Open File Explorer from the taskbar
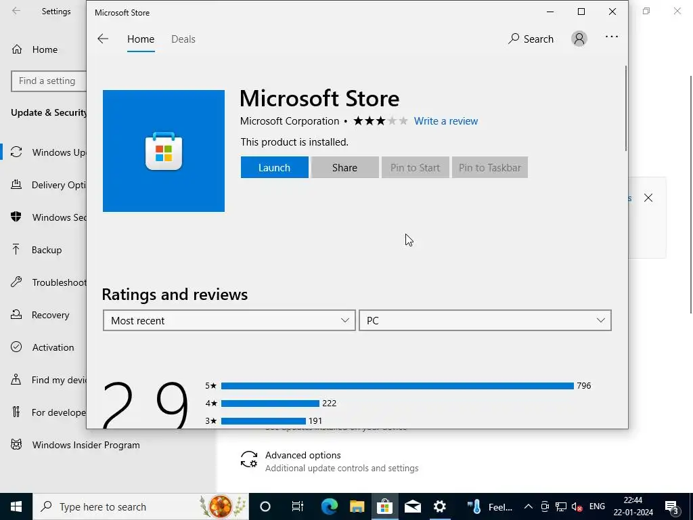Image resolution: width=693 pixels, height=520 pixels. (357, 506)
